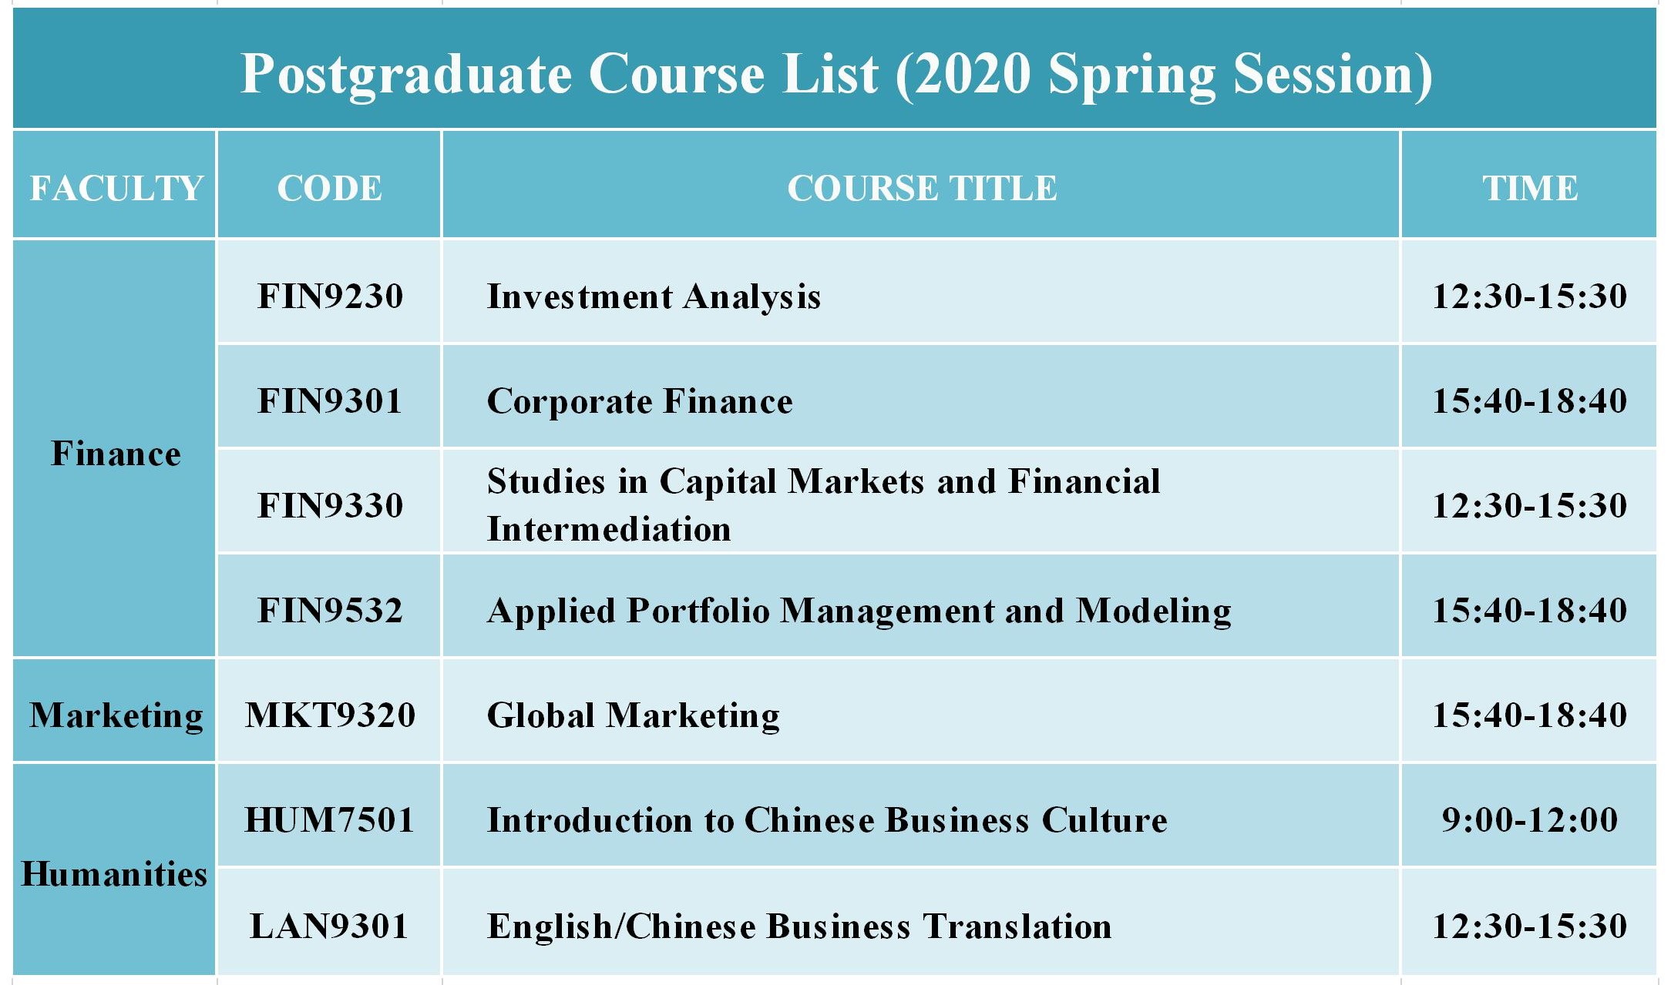Click course code LAN9301

point(330,926)
